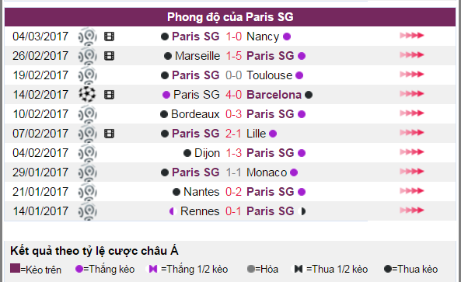This screenshot has height=282, width=461.
Task: Open video icon for Paris SG vs Barcelona
Action: click(x=109, y=95)
